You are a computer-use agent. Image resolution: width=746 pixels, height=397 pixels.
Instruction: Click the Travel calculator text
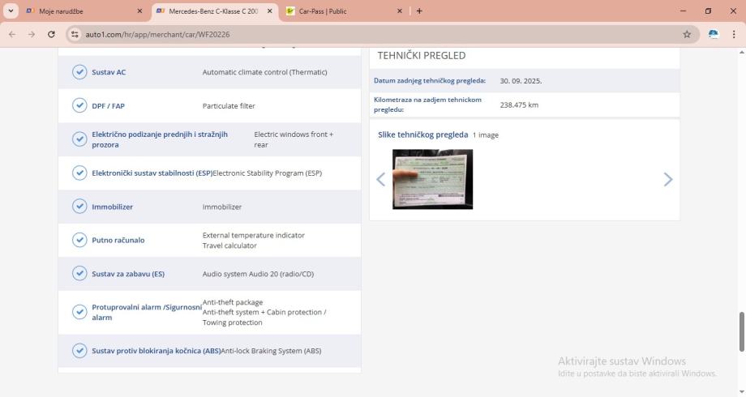pyautogui.click(x=229, y=245)
